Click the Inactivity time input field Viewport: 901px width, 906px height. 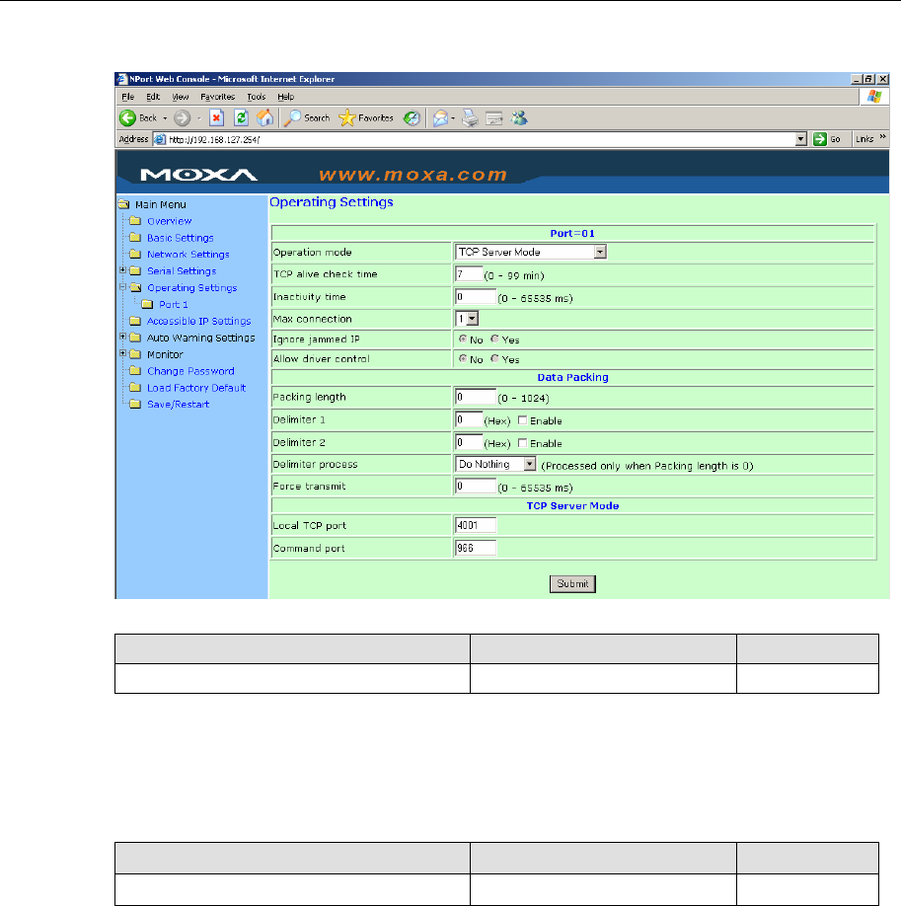476,296
